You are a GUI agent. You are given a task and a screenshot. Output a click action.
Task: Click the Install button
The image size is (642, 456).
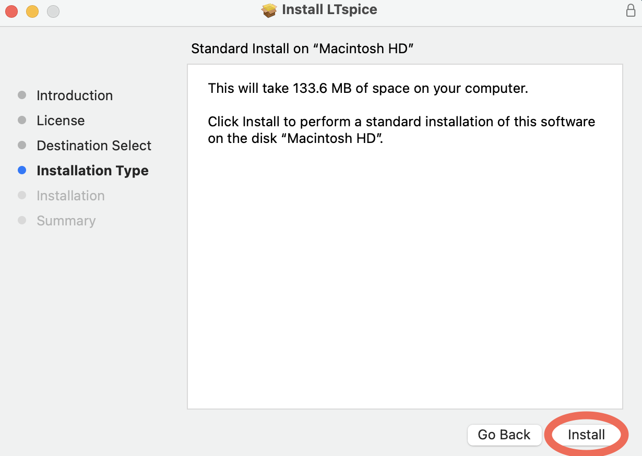click(x=586, y=435)
